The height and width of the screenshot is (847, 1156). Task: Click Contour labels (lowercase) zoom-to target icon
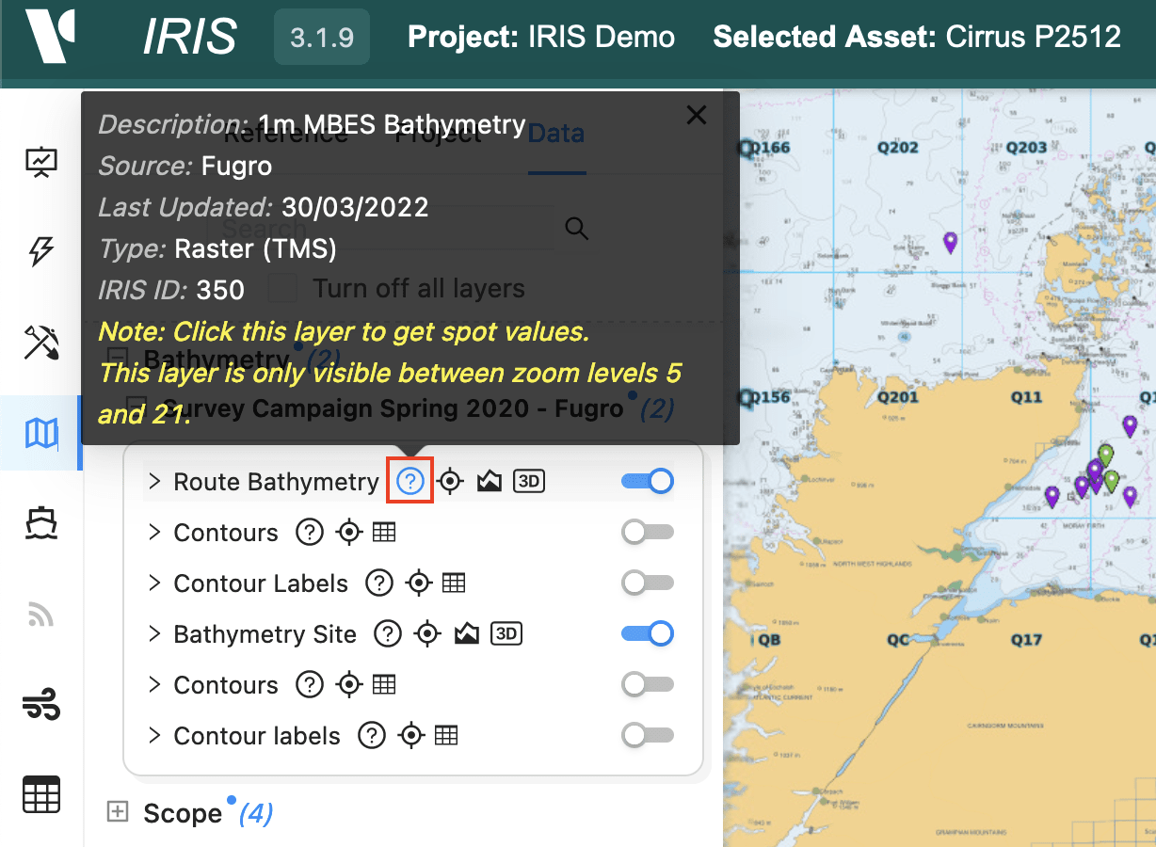[411, 735]
